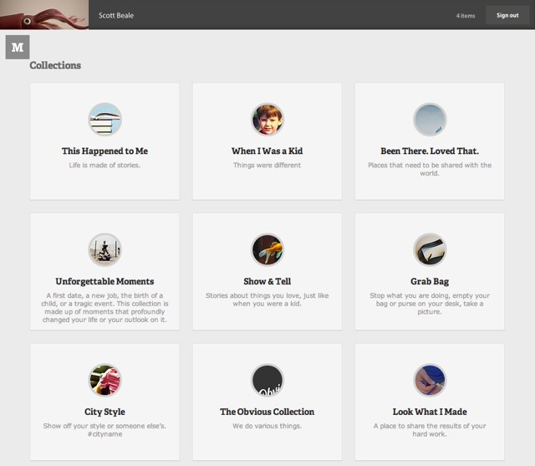Click the Medium M logo icon
535x466 pixels.
17,47
